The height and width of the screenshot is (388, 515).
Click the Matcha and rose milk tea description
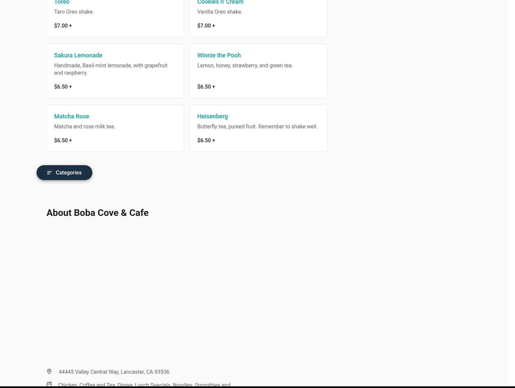pyautogui.click(x=85, y=126)
